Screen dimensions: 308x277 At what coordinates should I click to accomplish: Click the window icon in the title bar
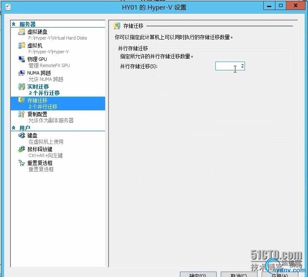(x=8, y=7)
